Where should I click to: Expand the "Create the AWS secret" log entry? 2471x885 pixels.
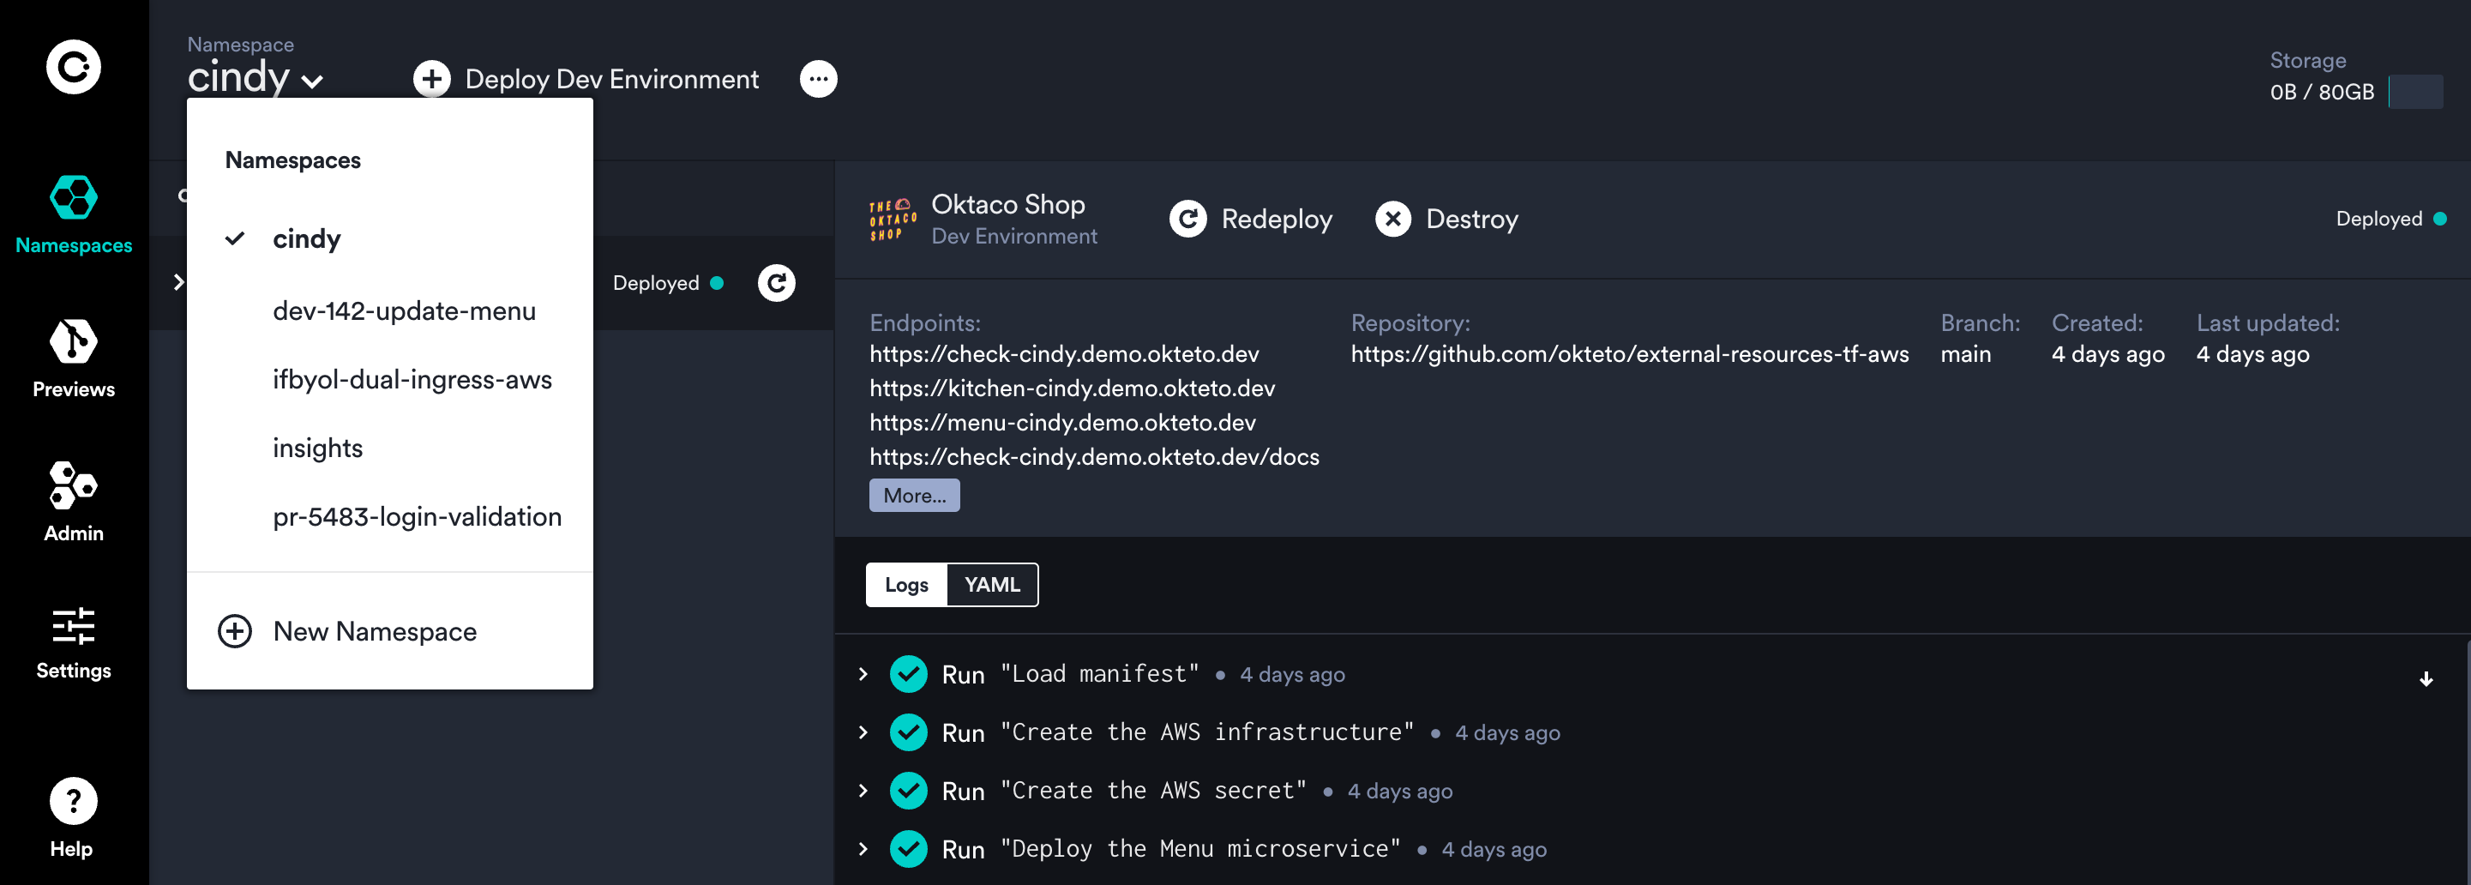(861, 790)
